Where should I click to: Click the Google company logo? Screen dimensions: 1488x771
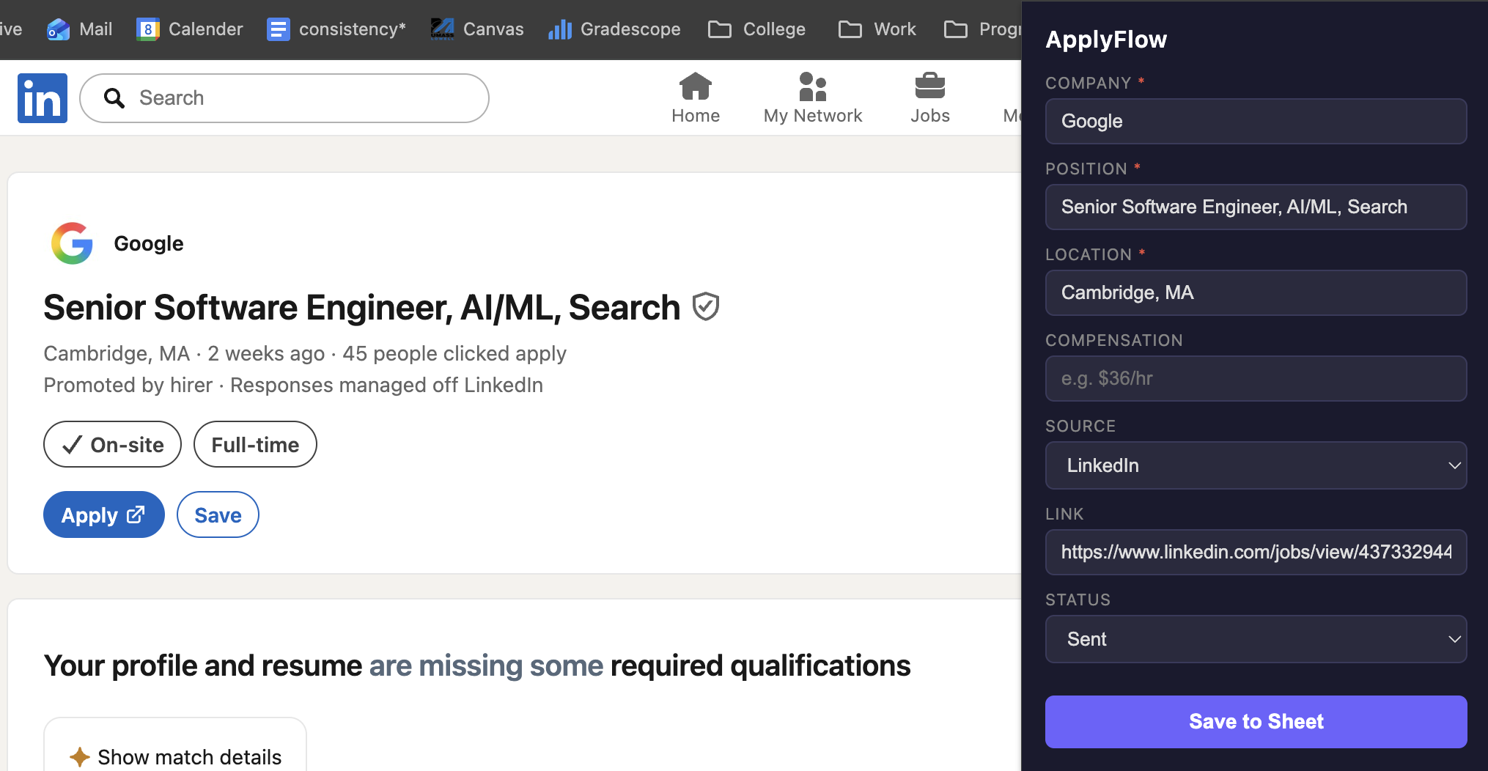72,243
